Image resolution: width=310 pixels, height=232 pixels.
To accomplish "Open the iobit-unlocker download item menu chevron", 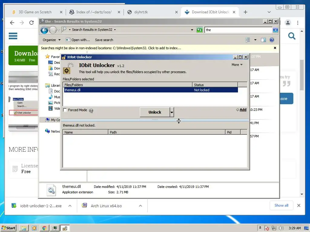I will point(70,206).
